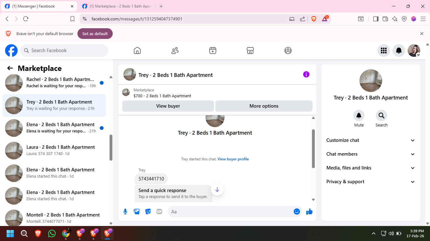Expand Customize chat section
Viewport: 430px width, 241px height.
(371, 140)
